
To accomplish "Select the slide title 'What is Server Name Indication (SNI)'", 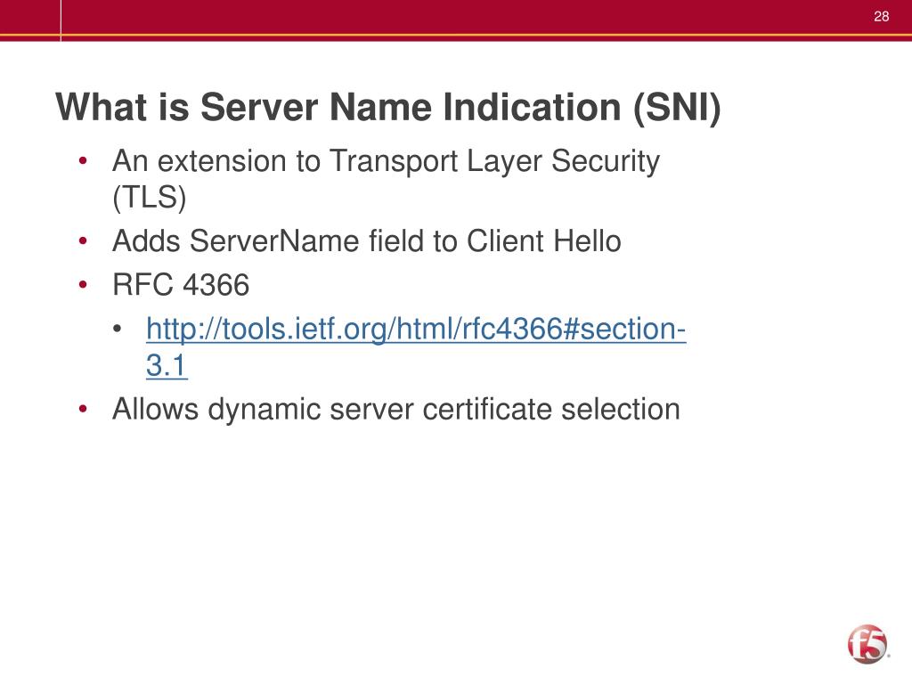I will 388,108.
